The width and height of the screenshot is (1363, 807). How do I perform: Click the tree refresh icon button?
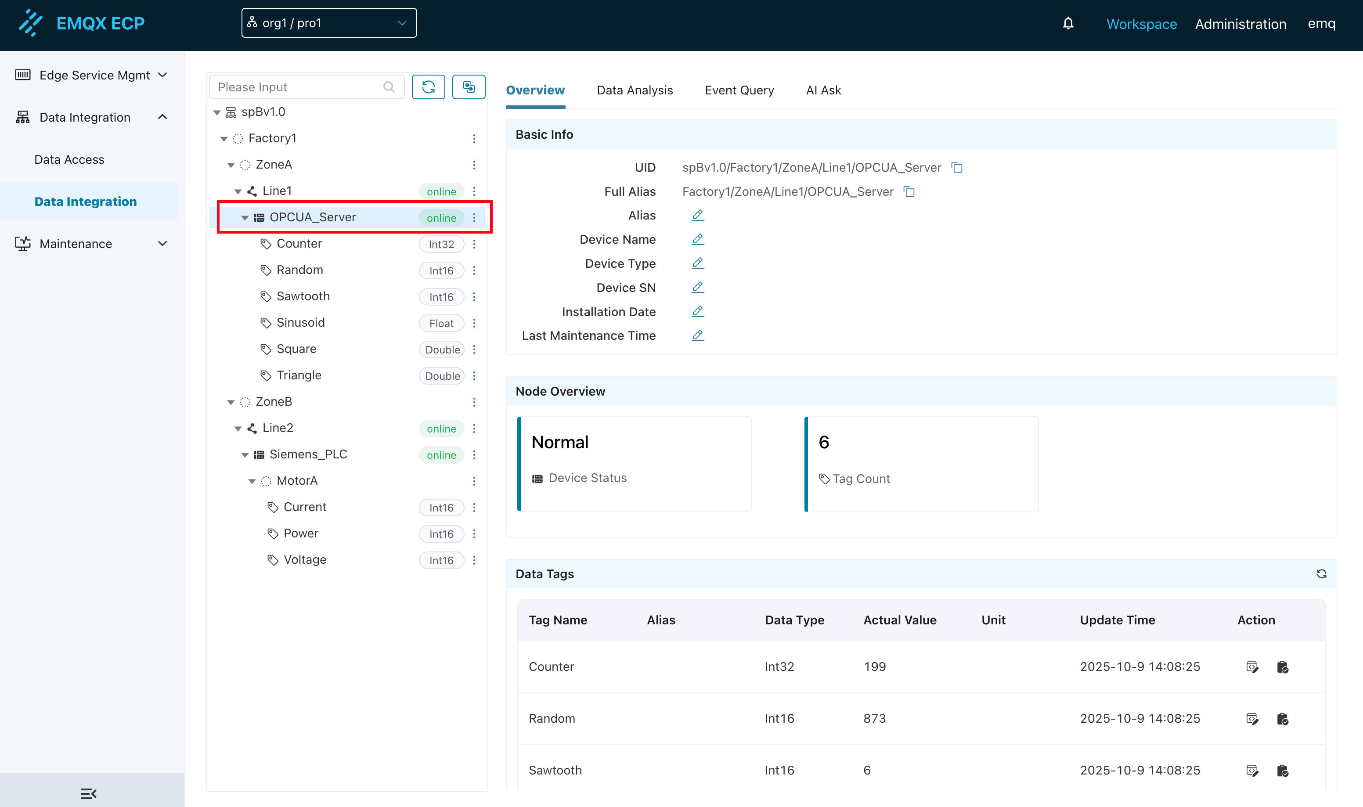(428, 87)
